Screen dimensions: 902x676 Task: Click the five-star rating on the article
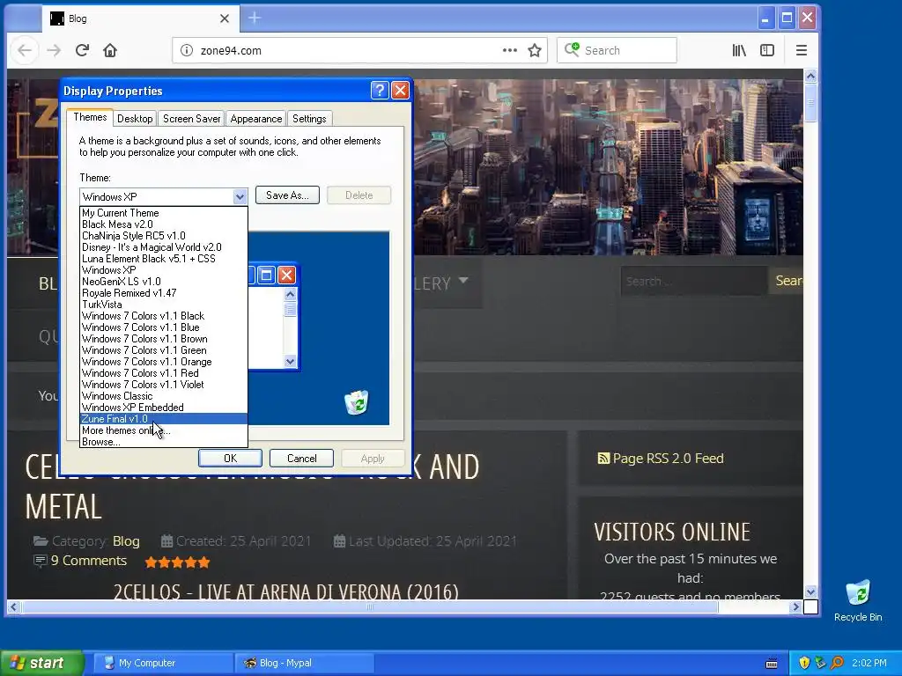pos(177,562)
